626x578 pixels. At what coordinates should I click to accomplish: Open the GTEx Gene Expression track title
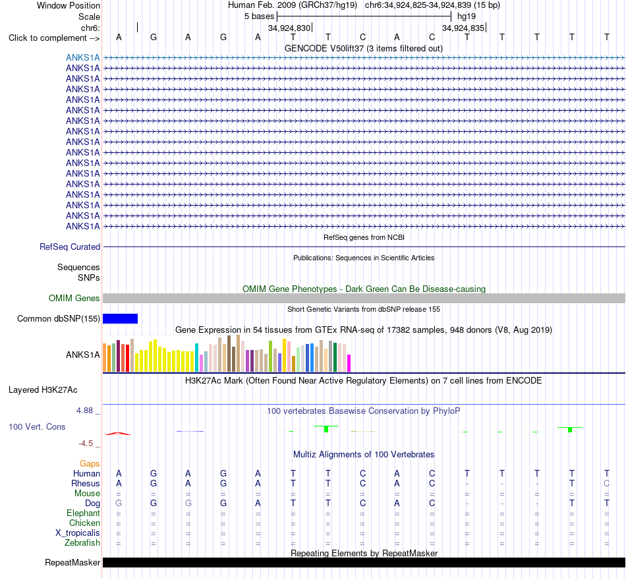[x=364, y=330]
